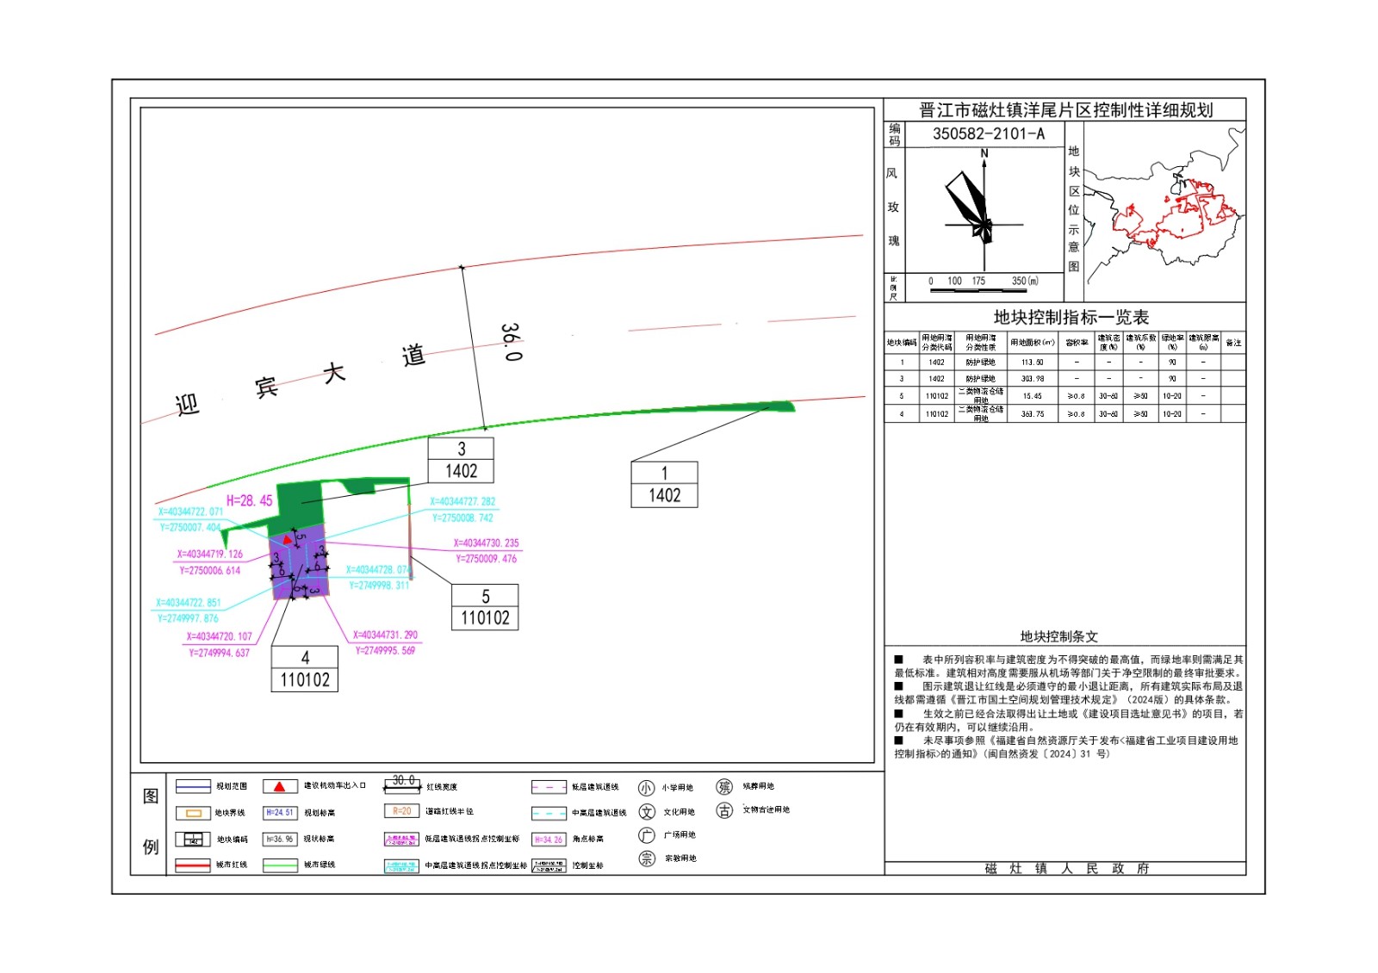Click the 地块控制指标一览表 table heading
The width and height of the screenshot is (1378, 973).
click(1071, 317)
